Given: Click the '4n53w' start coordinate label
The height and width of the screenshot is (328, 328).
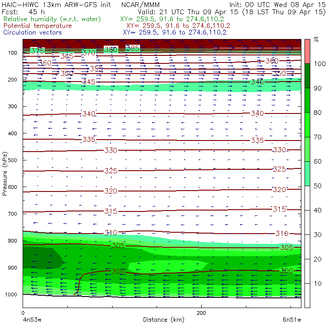Looking at the screenshot, I should click(x=32, y=320).
